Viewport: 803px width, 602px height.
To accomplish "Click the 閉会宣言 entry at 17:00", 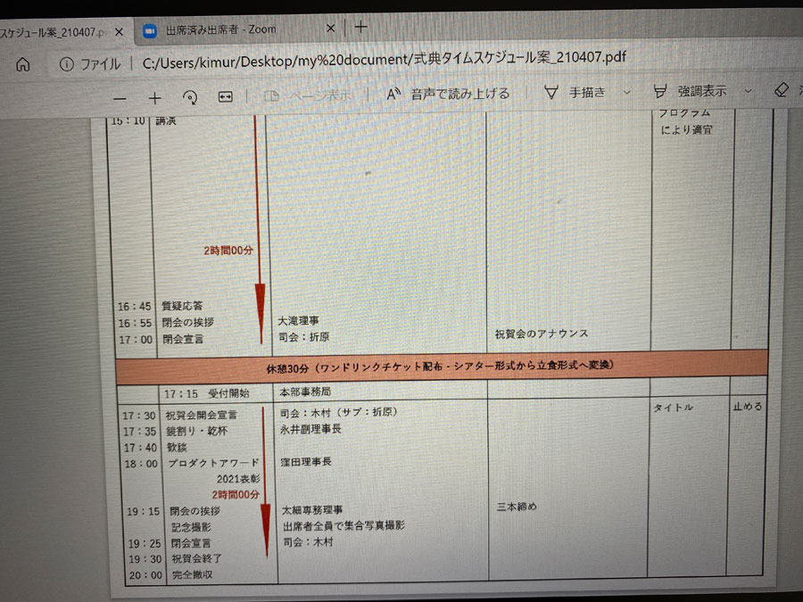I will [183, 339].
